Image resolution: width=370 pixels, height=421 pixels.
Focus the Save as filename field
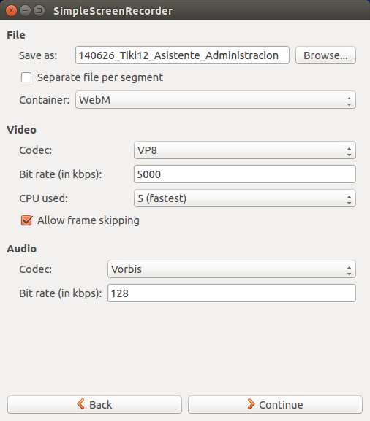pos(183,55)
